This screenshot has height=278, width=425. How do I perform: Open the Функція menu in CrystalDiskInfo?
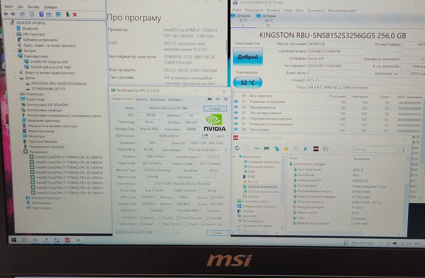(x=273, y=10)
